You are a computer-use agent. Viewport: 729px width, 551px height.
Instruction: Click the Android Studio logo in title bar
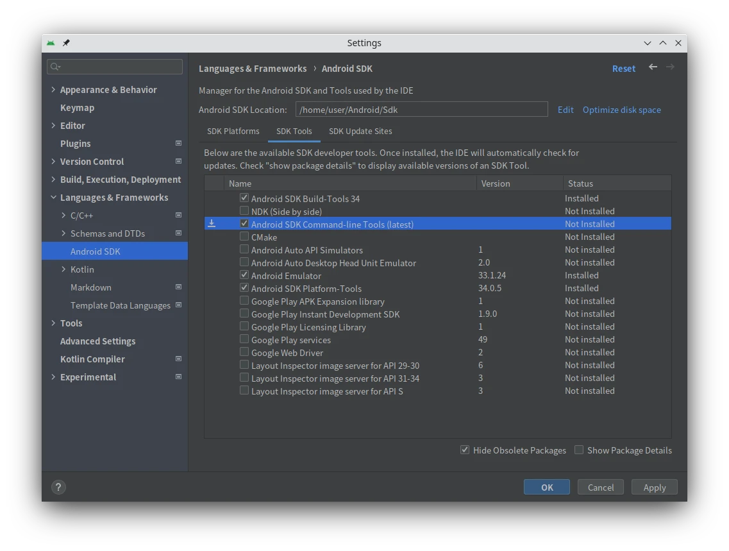pos(51,43)
